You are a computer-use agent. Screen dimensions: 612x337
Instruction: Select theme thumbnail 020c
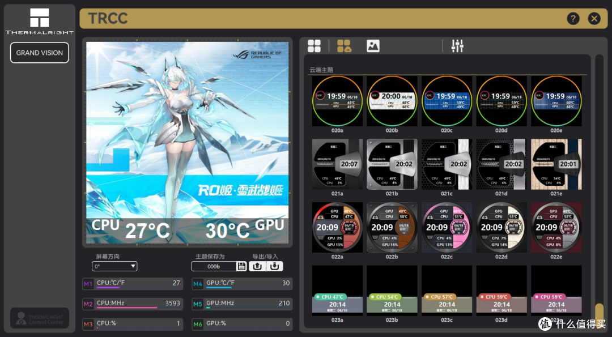[447, 101]
